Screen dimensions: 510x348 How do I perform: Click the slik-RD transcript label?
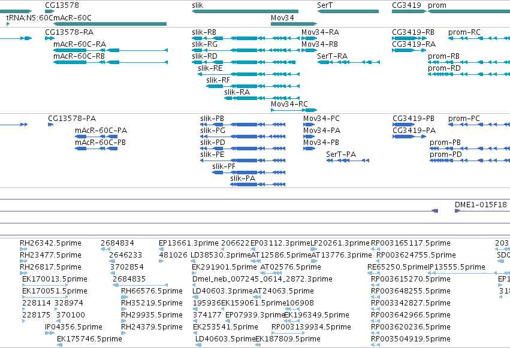coord(204,56)
